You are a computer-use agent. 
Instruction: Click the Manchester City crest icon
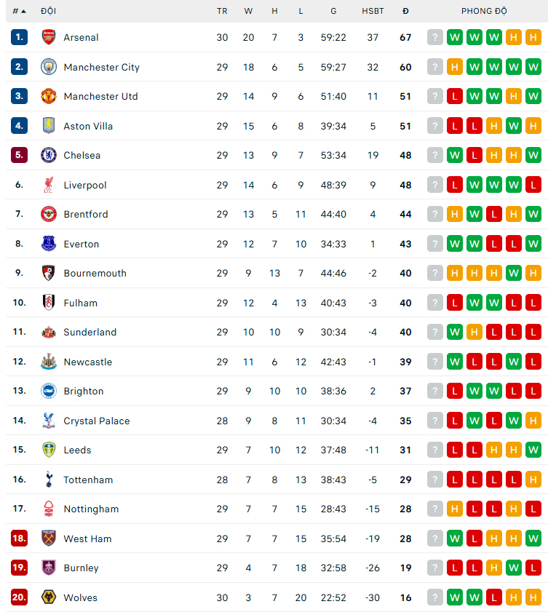(49, 67)
